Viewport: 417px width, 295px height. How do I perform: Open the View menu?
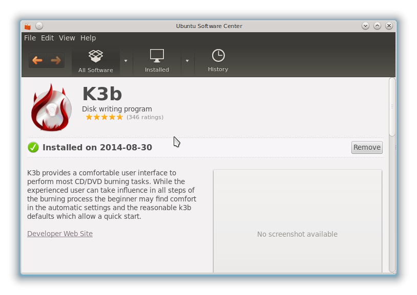click(x=67, y=38)
